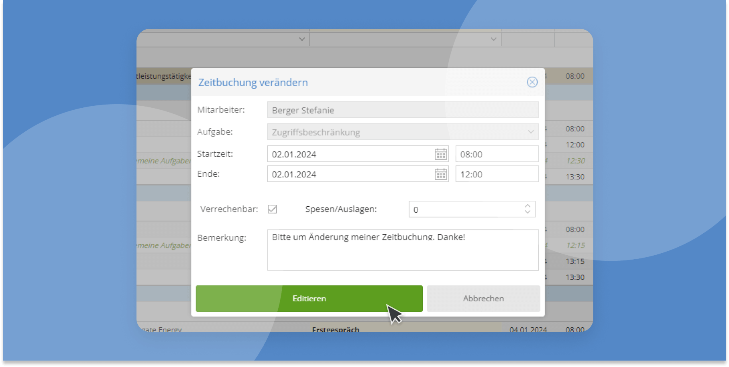Expand the Aufgabe dropdown
Image resolution: width=729 pixels, height=367 pixels.
(531, 132)
